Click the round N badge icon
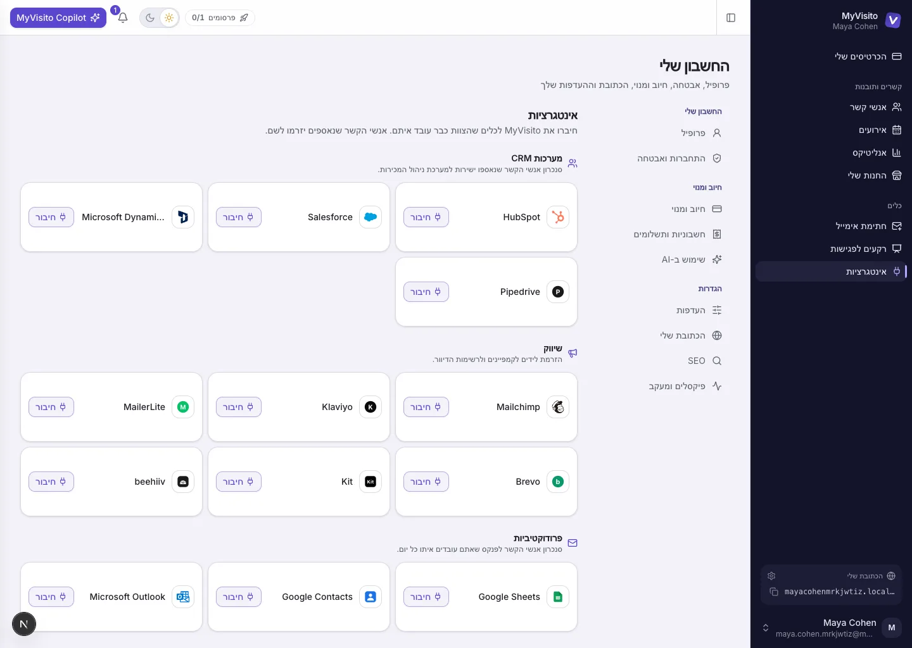 (24, 624)
